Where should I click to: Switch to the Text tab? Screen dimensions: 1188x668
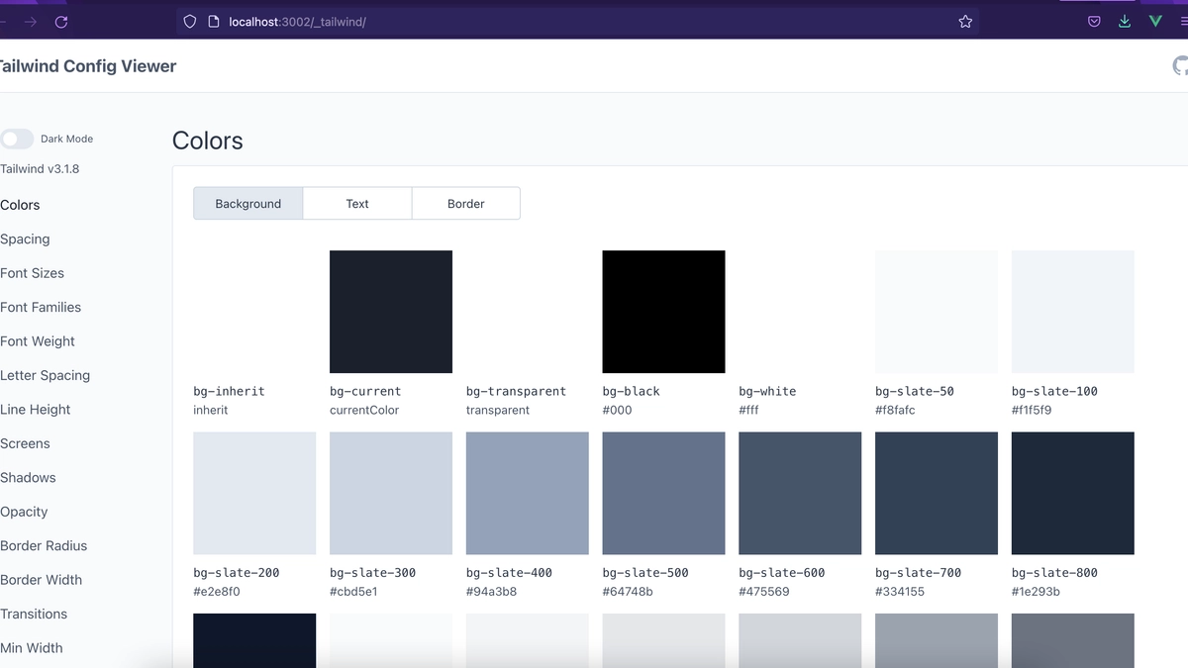click(x=356, y=203)
